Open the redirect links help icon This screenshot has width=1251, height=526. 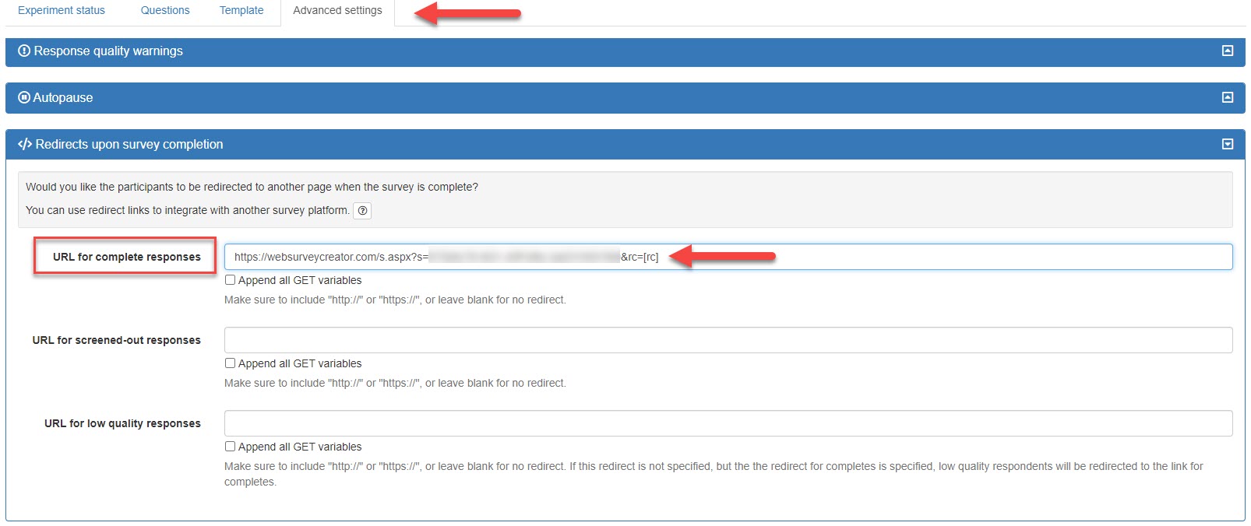point(362,211)
